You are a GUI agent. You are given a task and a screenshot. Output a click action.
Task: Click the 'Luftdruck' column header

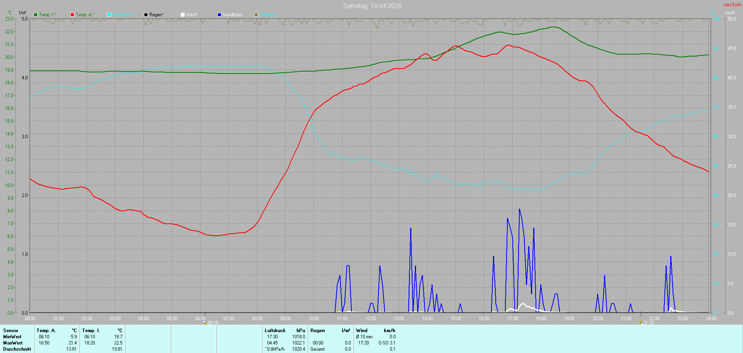point(275,331)
